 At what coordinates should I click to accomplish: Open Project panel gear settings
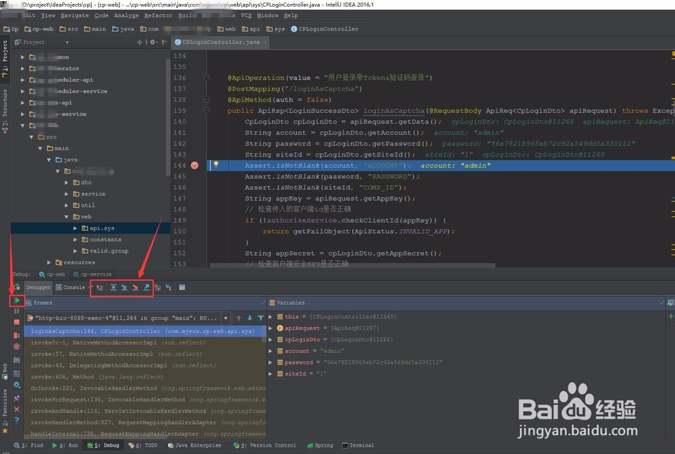coord(153,42)
